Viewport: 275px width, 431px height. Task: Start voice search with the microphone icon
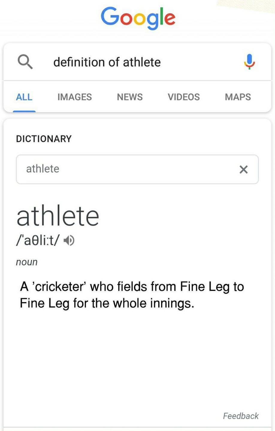tap(249, 62)
